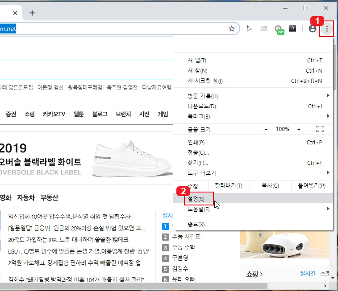Bookmark this page with the star icon
The image size is (338, 291).
point(232,29)
